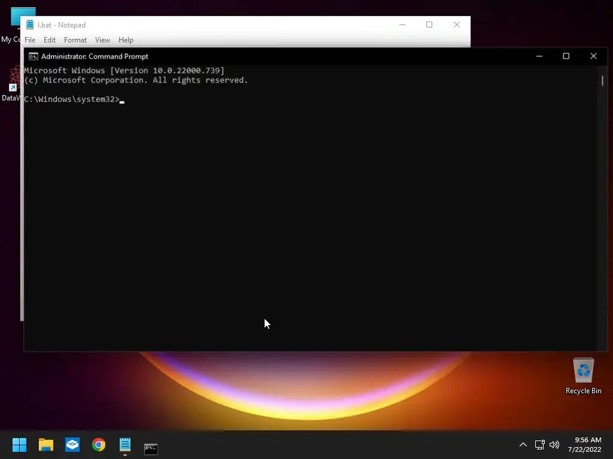Select the DataW shortcut desktop icon
This screenshot has width=613, height=459.
(x=11, y=84)
